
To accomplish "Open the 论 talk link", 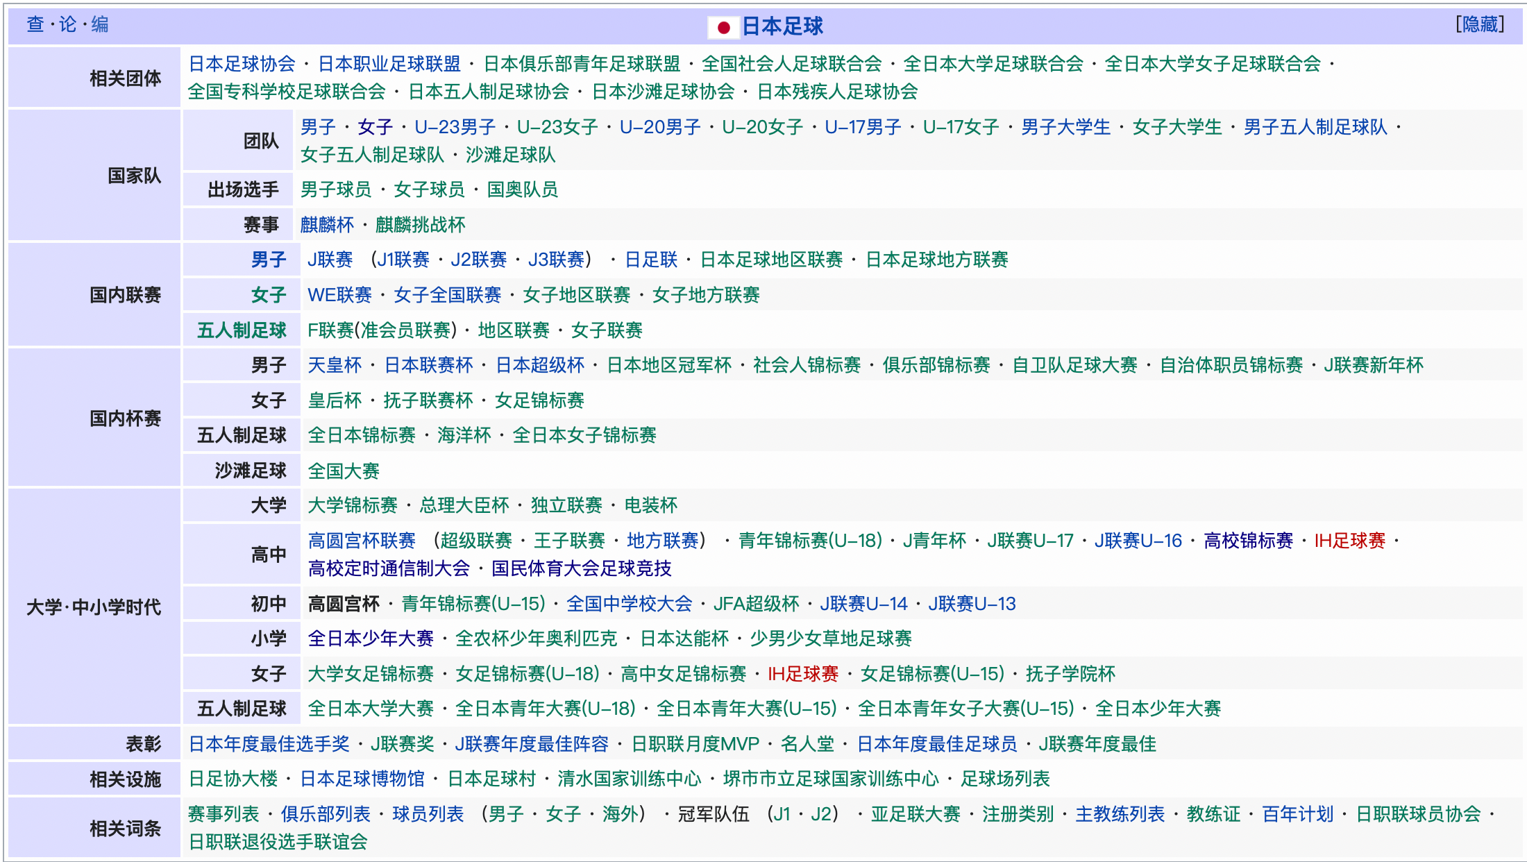I will click(67, 24).
